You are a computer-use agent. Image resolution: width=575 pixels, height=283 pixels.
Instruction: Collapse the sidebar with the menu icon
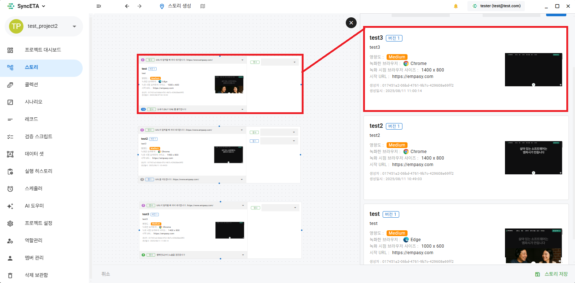[x=99, y=6]
